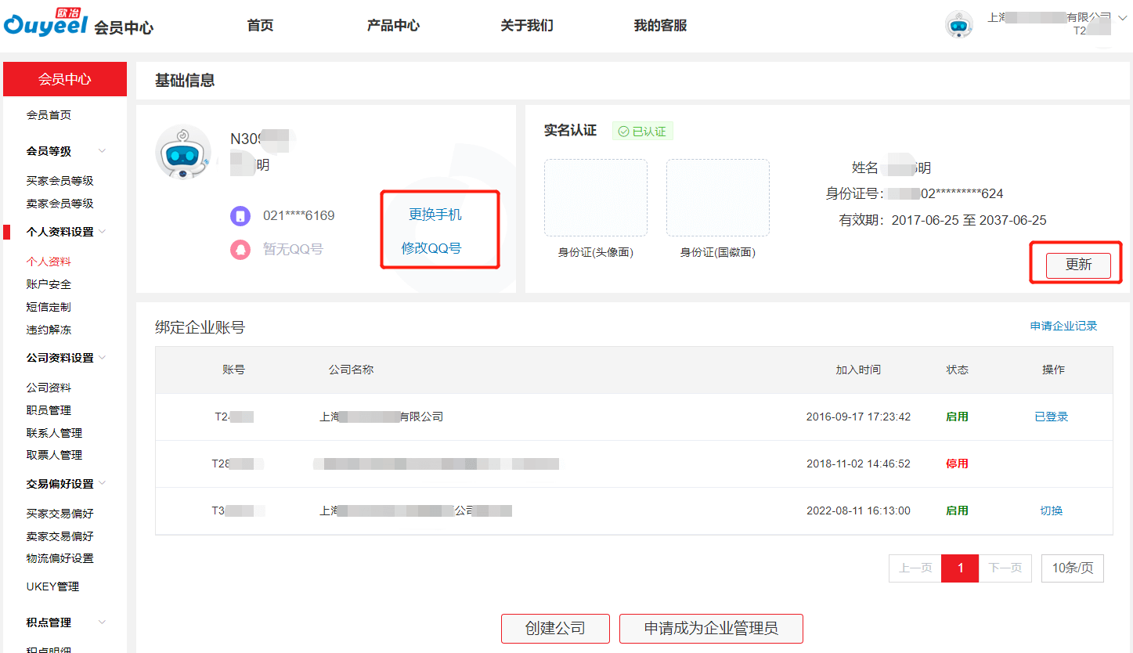Click the pink QQ icon
1133x653 pixels.
240,249
